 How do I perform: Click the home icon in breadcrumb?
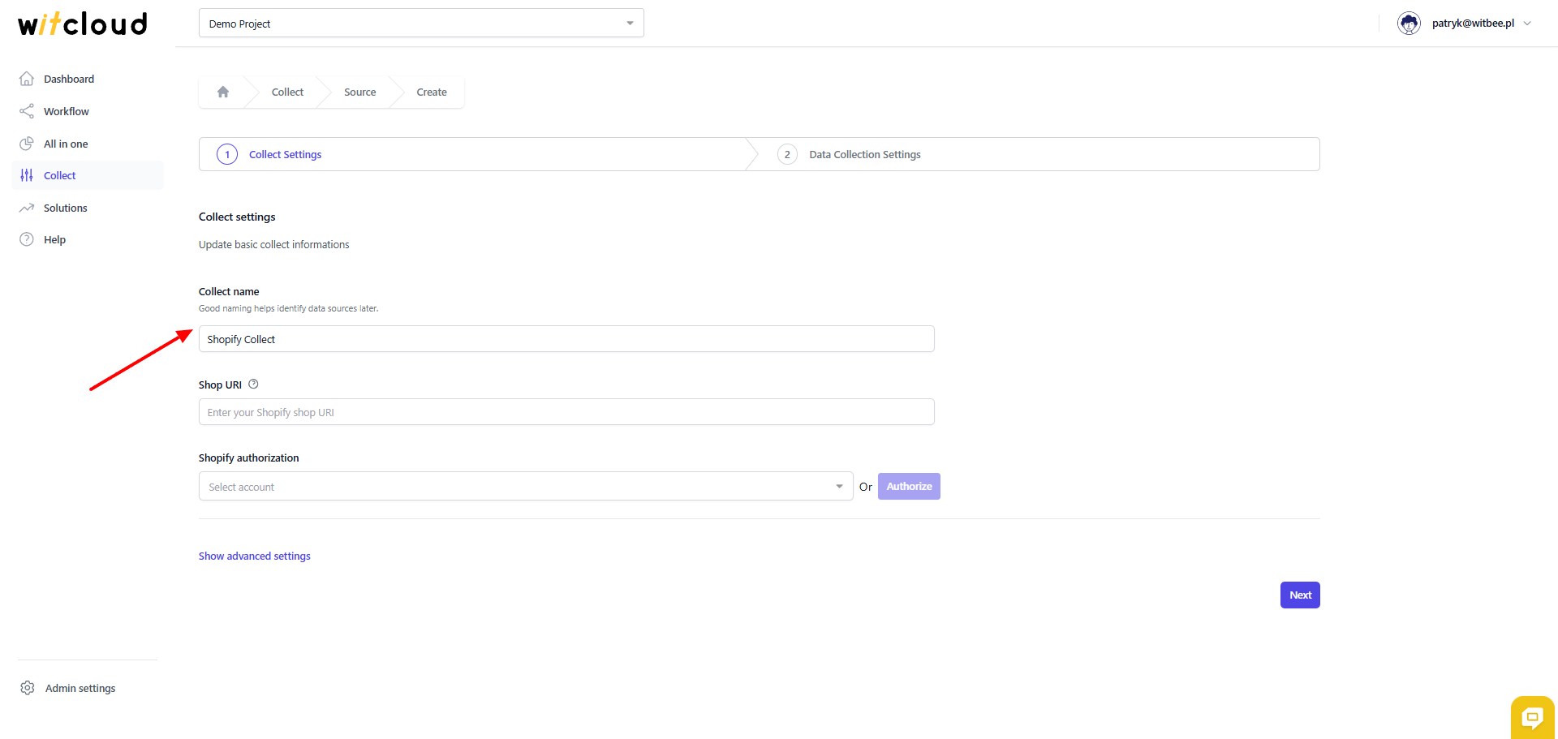pyautogui.click(x=223, y=92)
